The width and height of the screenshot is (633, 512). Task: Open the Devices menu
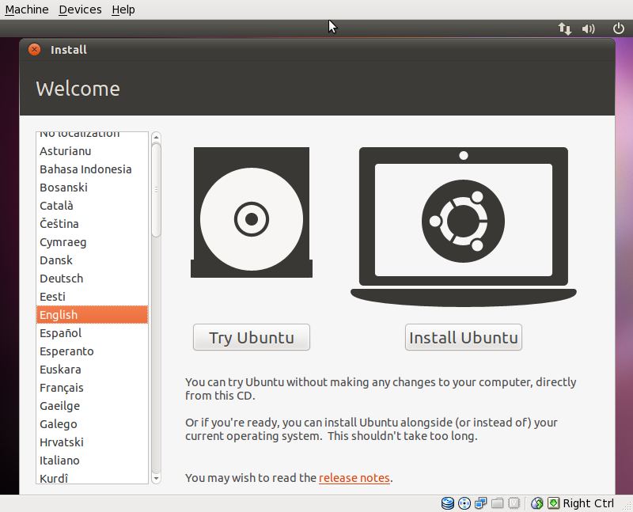pos(80,9)
